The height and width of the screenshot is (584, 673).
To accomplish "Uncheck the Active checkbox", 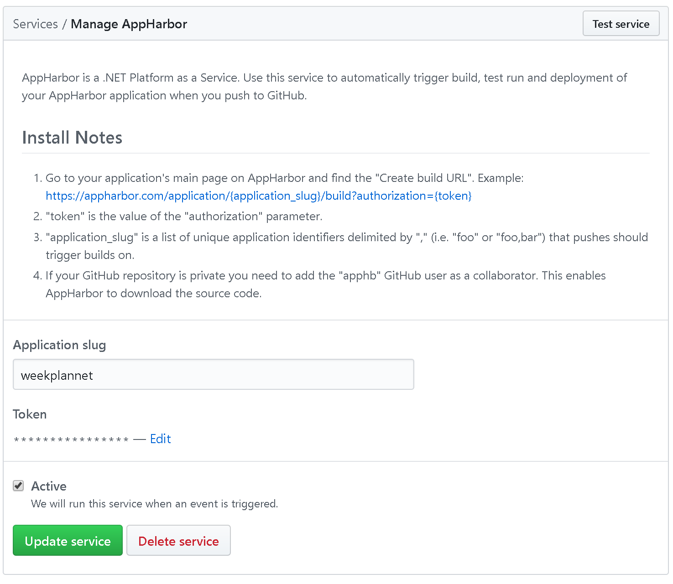I will point(19,486).
